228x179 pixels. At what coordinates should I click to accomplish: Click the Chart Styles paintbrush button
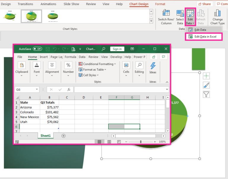(x=206, y=85)
